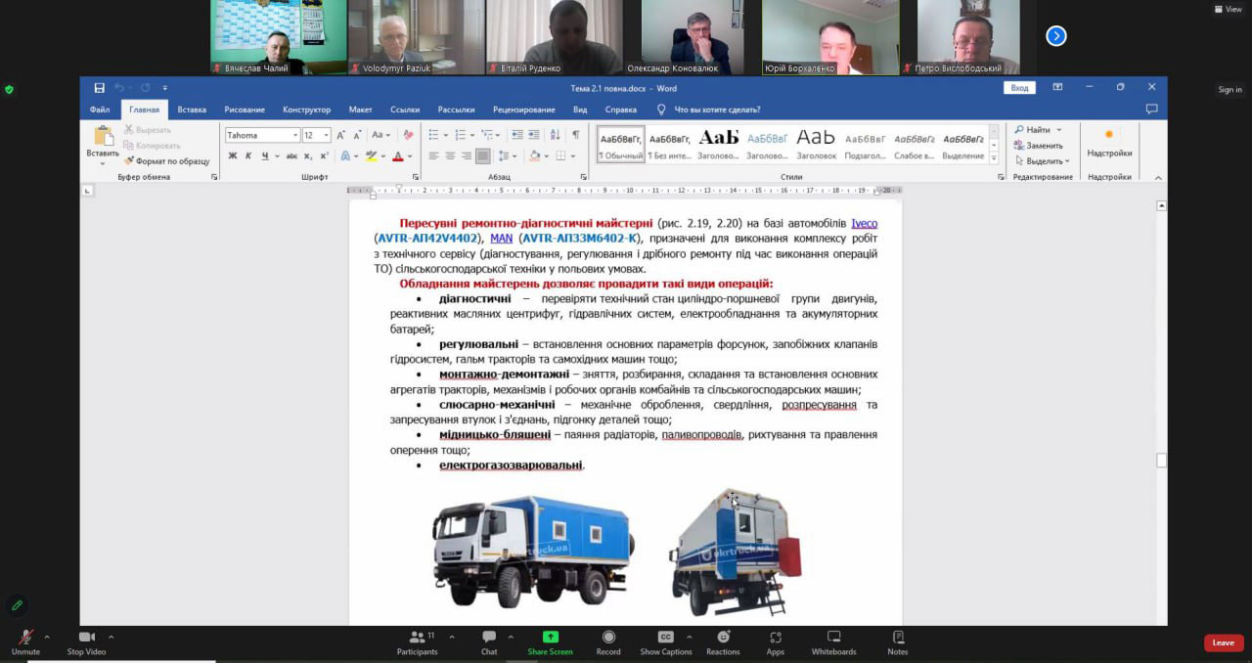Open the Word comments speech-bubble icon
Viewport: 1252px width, 663px height.
tap(1151, 110)
